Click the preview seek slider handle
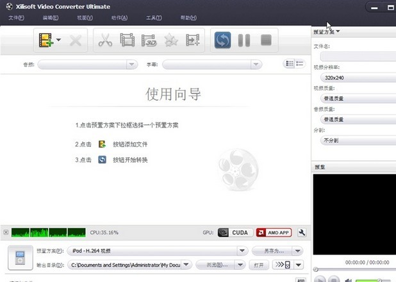396x282 pixels. tap(315, 269)
